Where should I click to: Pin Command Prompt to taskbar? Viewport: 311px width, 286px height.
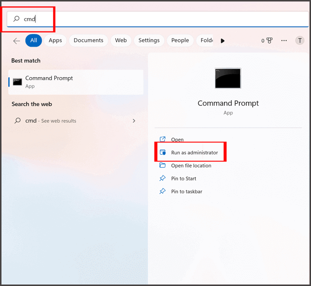(186, 191)
